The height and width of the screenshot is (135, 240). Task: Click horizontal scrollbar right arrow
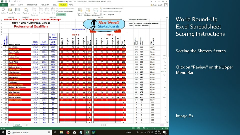coord(165,125)
